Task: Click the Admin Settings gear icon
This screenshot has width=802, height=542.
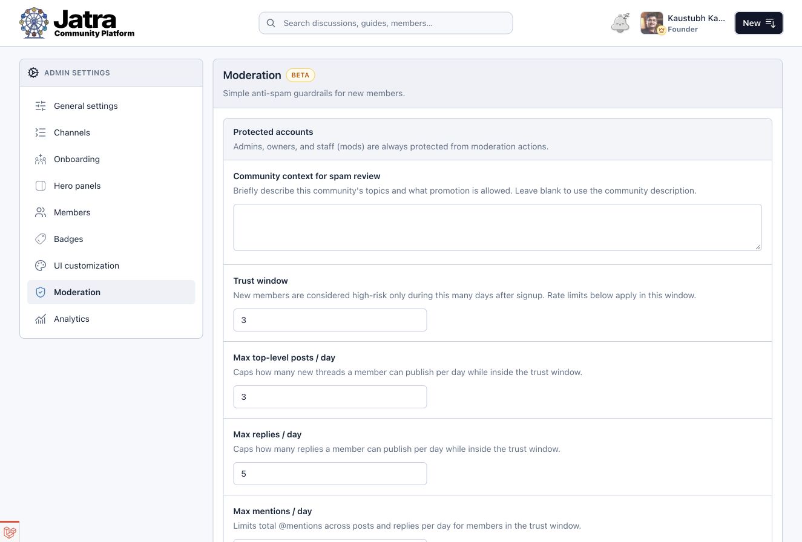Action: click(33, 73)
